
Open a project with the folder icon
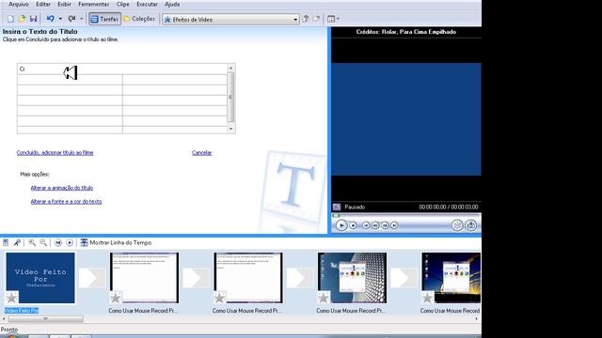pyautogui.click(x=22, y=19)
